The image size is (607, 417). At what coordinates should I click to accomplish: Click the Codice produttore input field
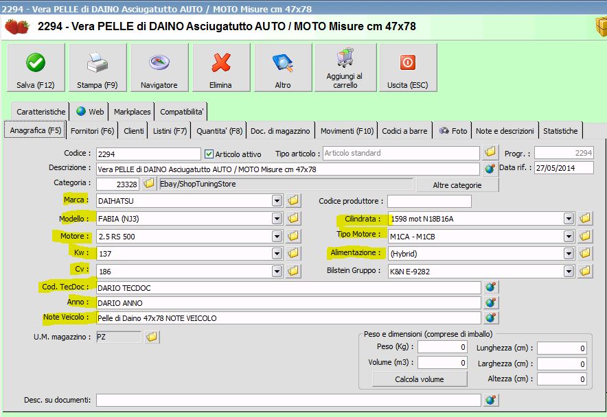tap(429, 201)
